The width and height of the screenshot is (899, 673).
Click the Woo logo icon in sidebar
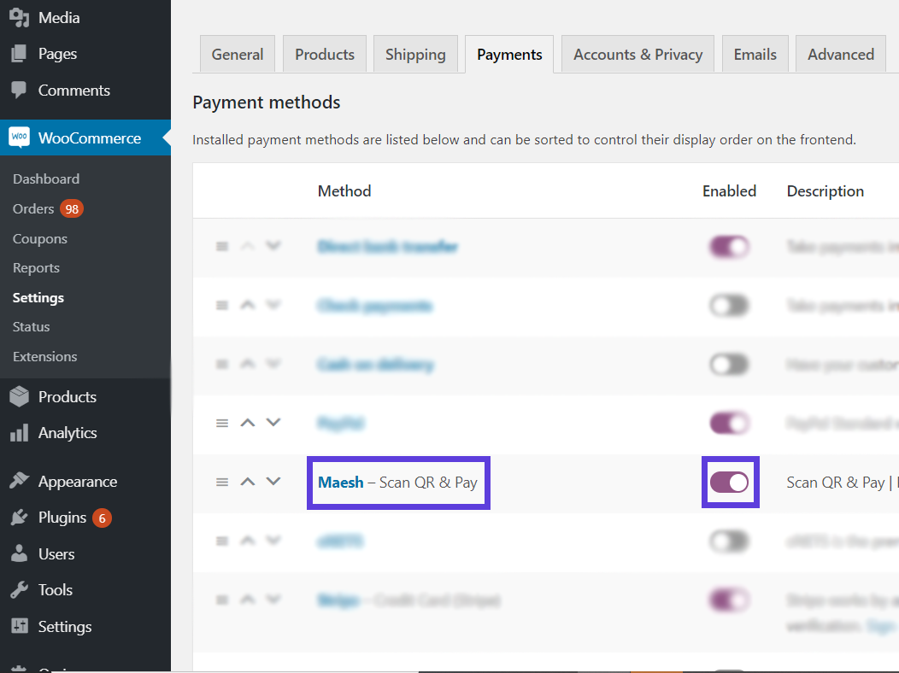coord(19,138)
